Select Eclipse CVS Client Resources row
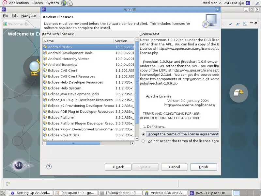This screenshot has height=196, width=261. 88,76
